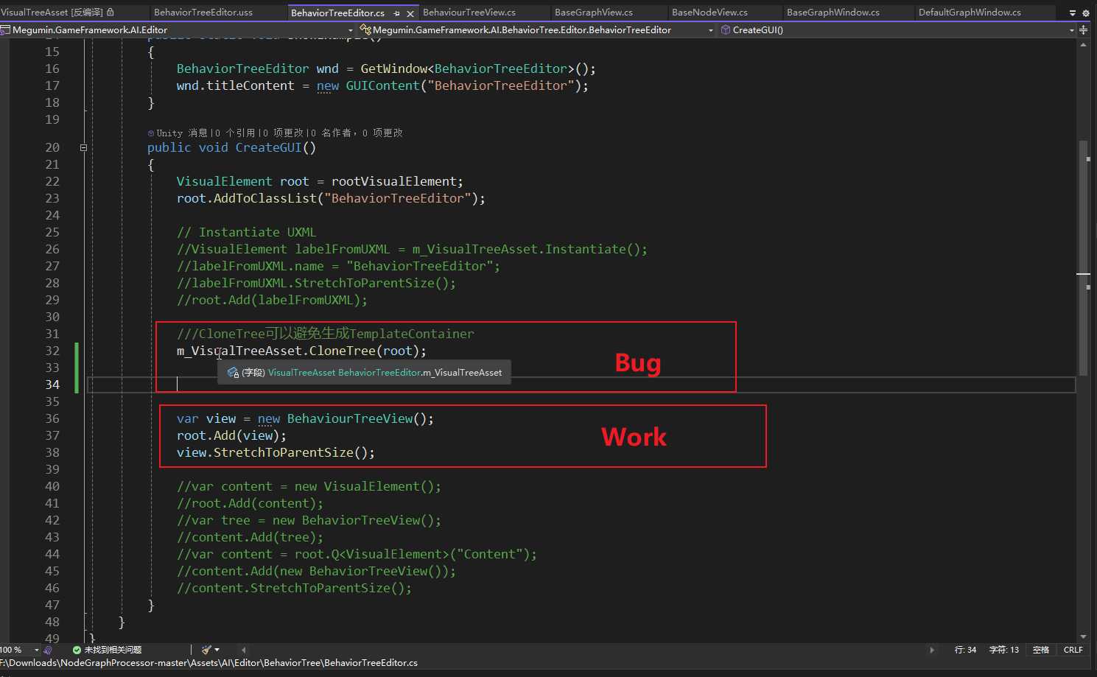Click line number 34 in the margin
Screen dimensions: 1097x677
click(52, 384)
